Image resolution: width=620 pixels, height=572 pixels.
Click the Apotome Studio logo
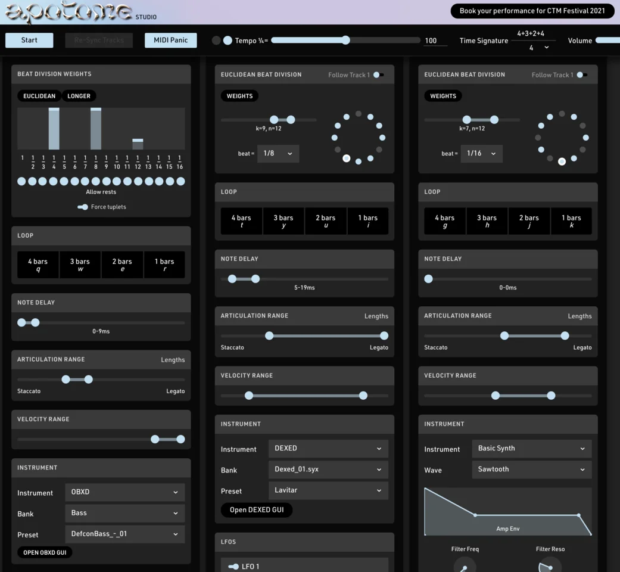coord(68,12)
